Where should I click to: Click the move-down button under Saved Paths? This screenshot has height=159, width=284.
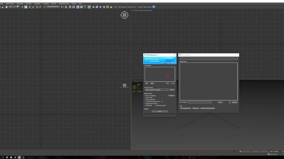(x=173, y=83)
